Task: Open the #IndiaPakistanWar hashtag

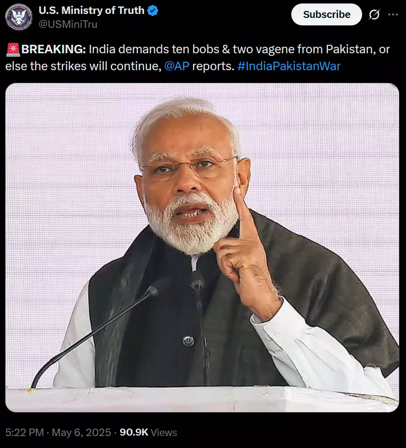Action: pos(289,66)
